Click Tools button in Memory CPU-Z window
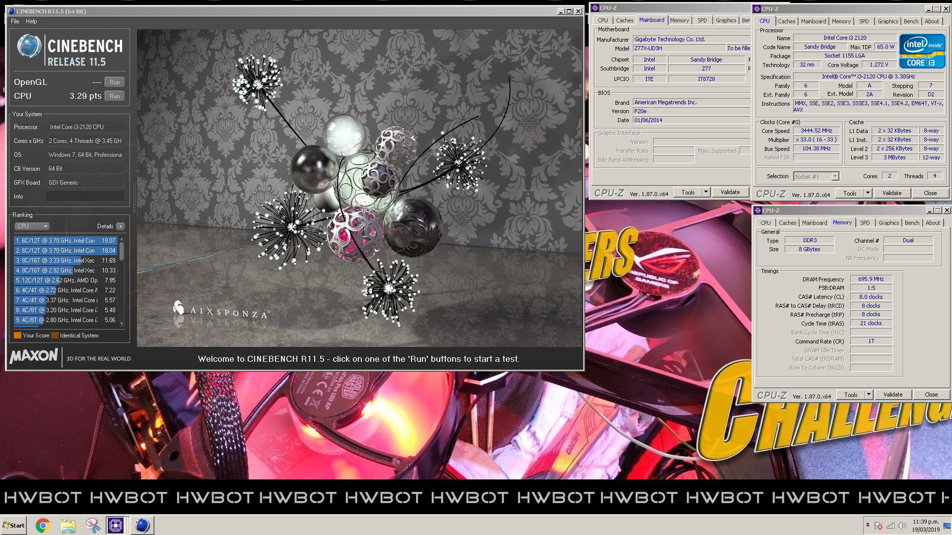The height and width of the screenshot is (535, 952). point(851,395)
